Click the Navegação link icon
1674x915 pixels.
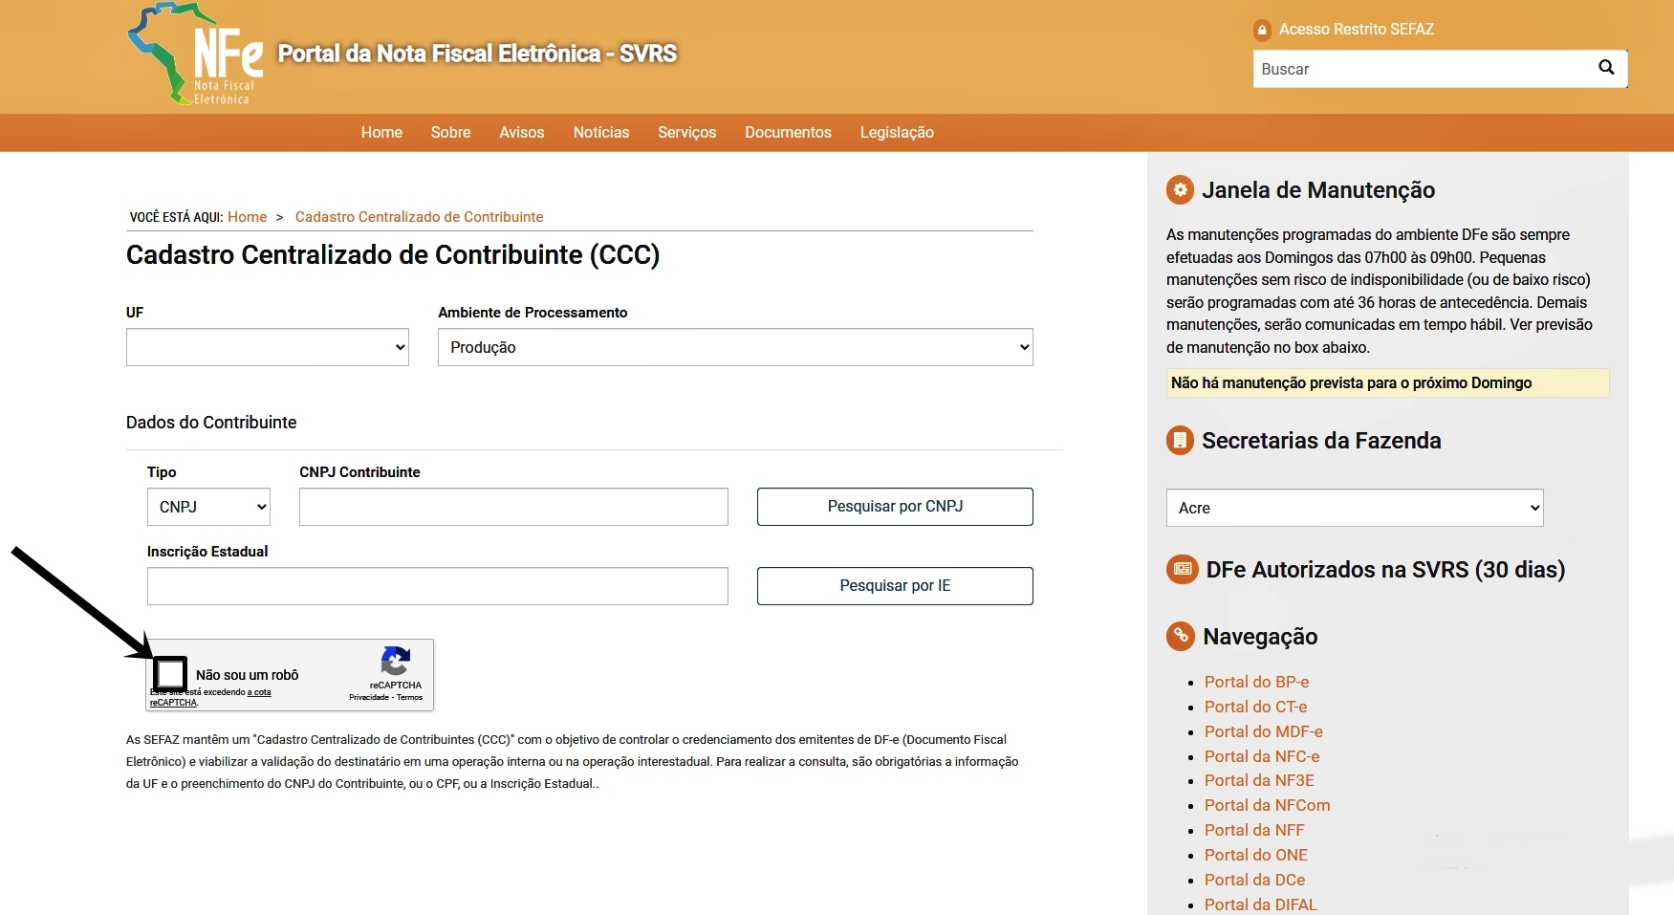point(1181,636)
